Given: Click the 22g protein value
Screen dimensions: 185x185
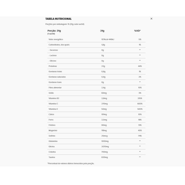Looking at the screenshot, I should (x=103, y=66).
